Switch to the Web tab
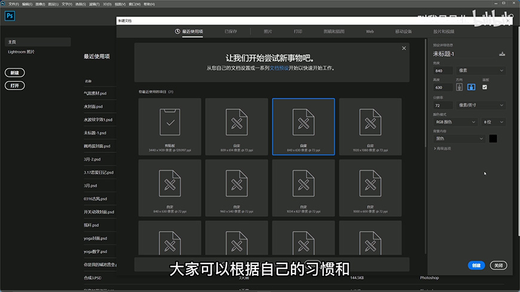Screen dimensions: 520x292 370,32
